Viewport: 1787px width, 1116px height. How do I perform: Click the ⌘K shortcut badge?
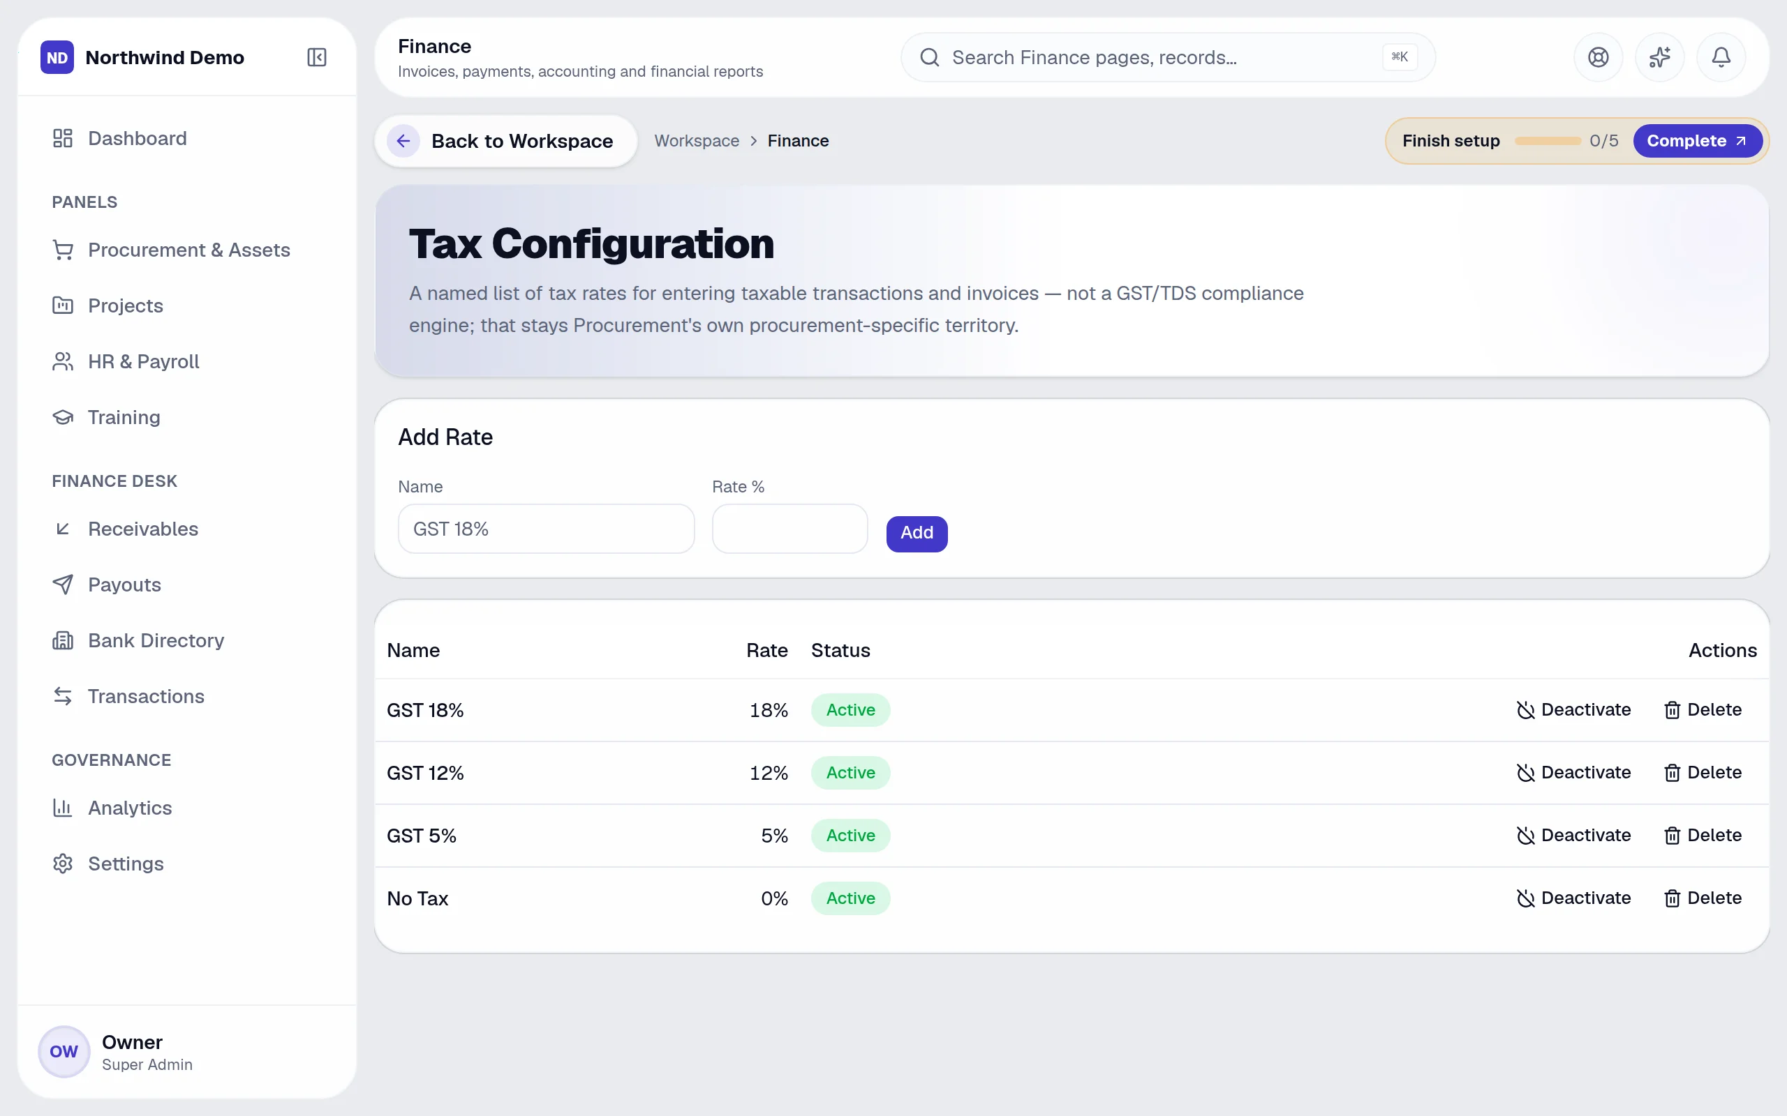click(x=1400, y=56)
